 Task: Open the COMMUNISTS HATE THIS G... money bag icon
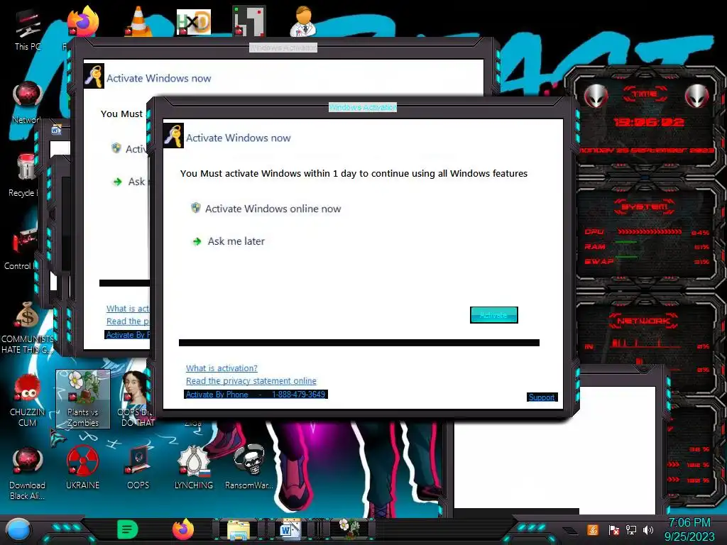27,327
